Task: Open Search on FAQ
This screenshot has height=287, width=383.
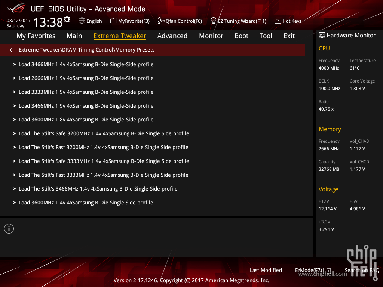Action: pos(362,270)
